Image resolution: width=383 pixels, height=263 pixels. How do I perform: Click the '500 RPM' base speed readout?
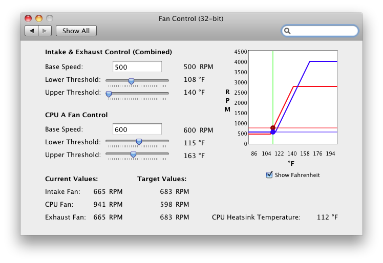point(198,67)
